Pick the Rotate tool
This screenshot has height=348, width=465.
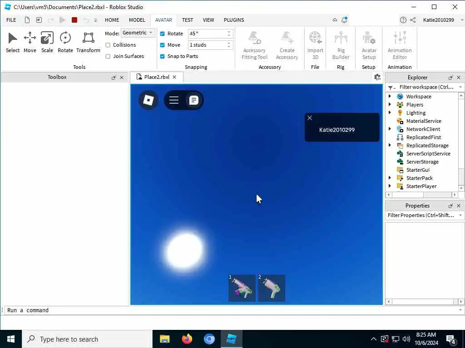65,42
